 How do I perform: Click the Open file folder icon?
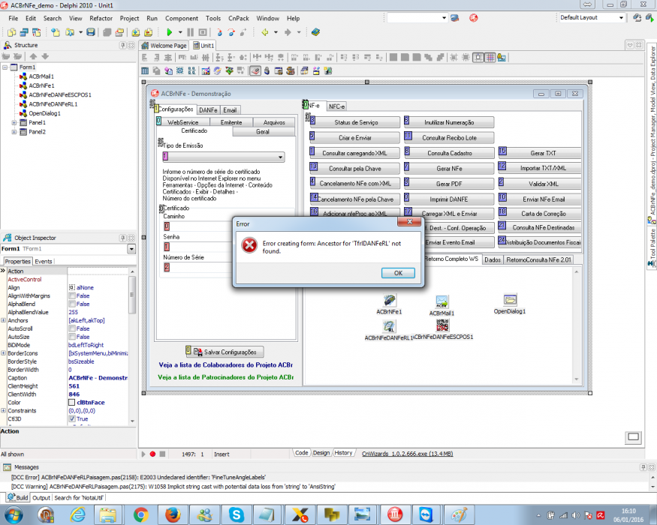point(70,32)
